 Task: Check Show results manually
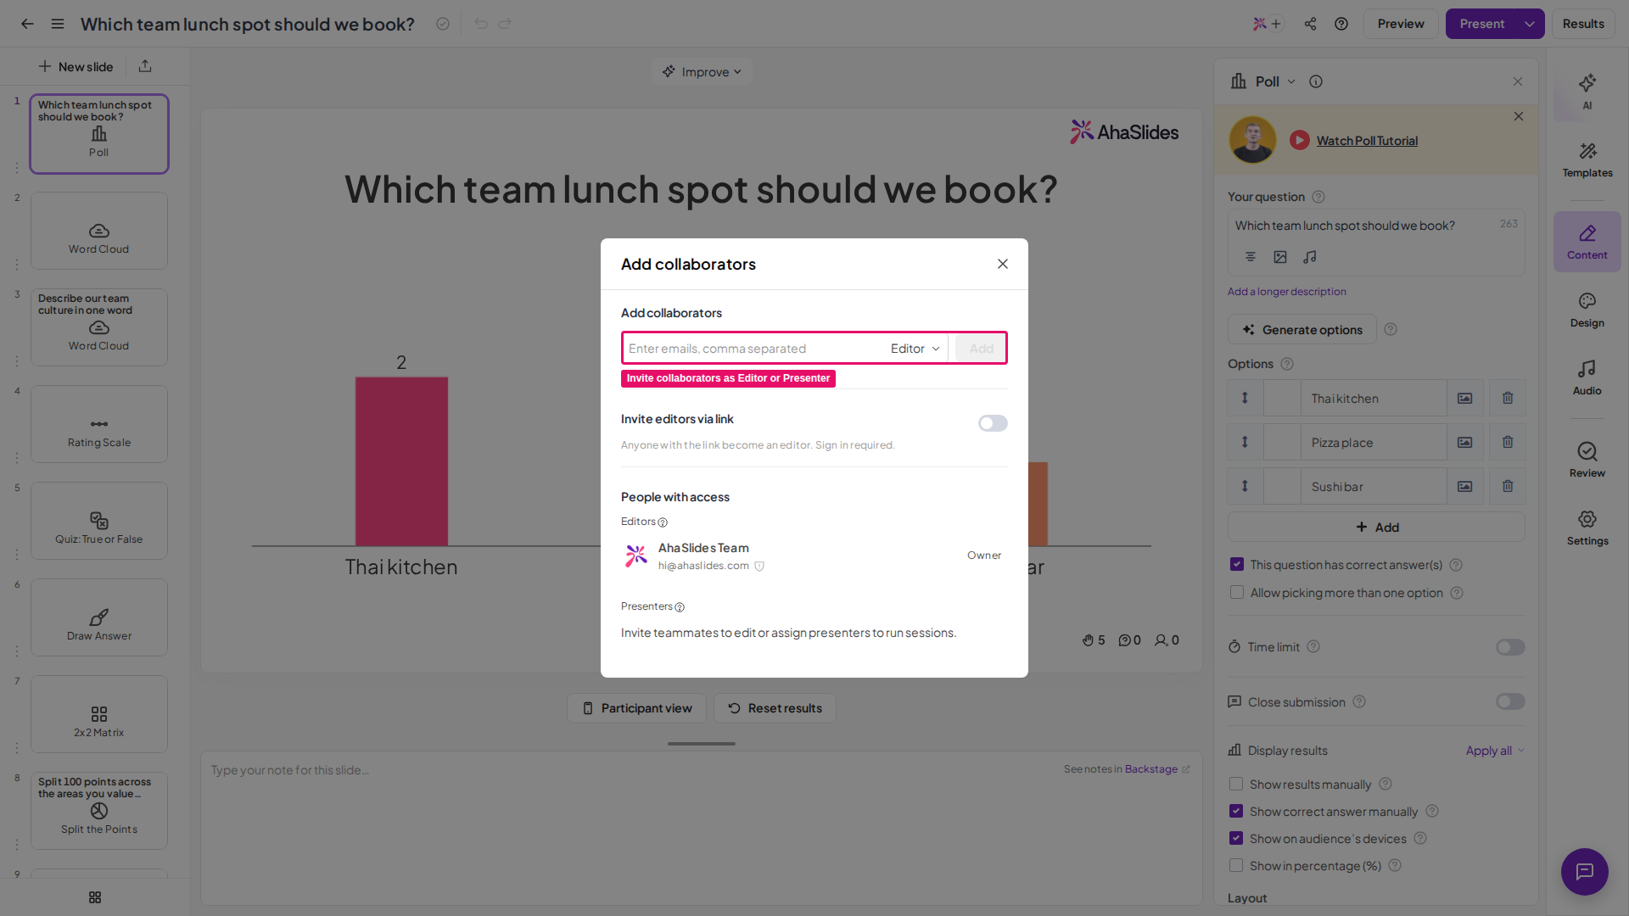(1236, 785)
